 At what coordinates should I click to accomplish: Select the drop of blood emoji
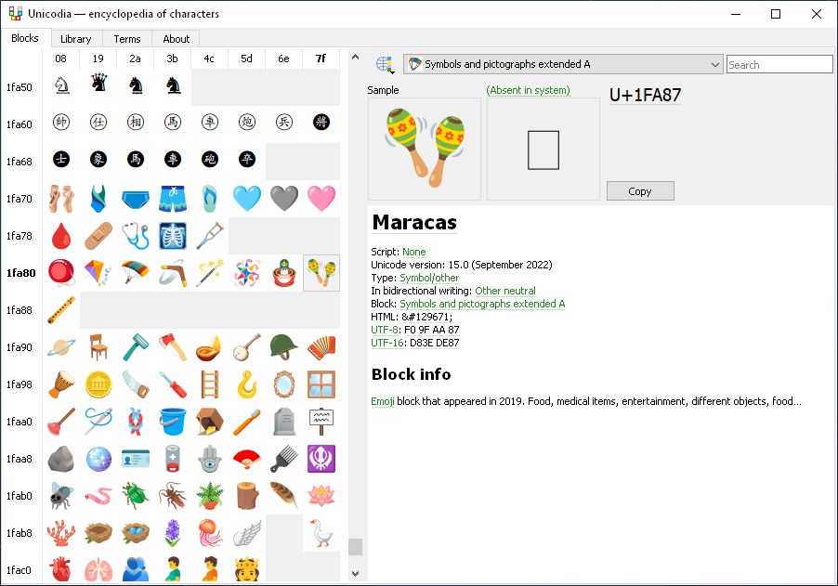60,234
